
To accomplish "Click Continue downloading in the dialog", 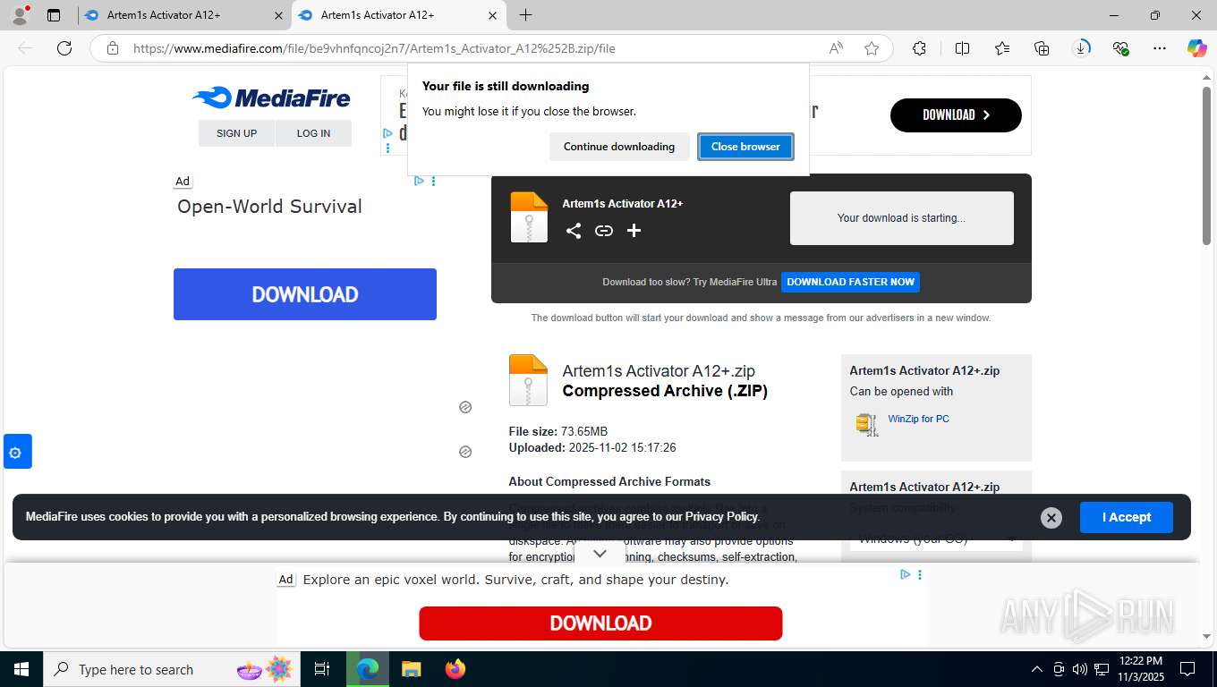I will [x=619, y=147].
